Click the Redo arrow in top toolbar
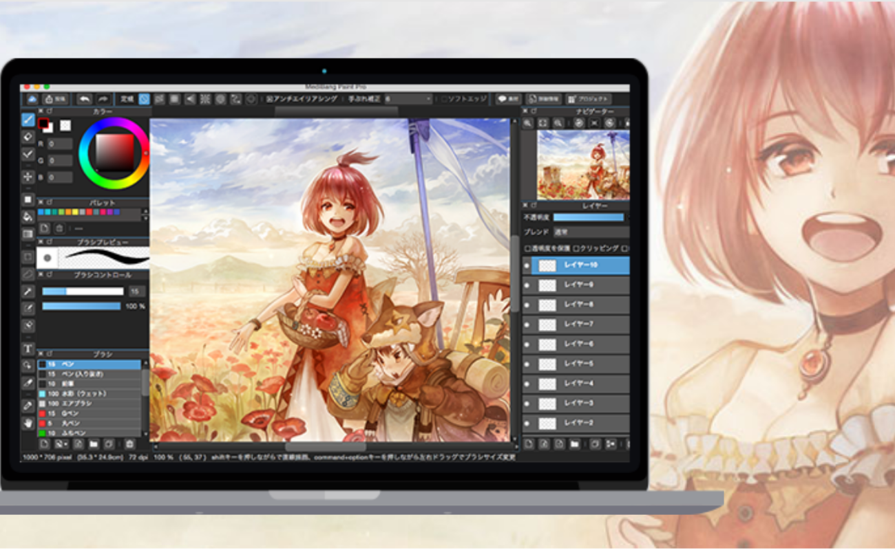Viewport: 895px width, 550px height. [x=103, y=99]
